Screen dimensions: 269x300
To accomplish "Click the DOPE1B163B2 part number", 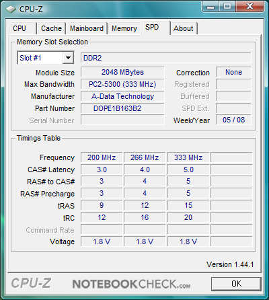I will click(x=122, y=108).
